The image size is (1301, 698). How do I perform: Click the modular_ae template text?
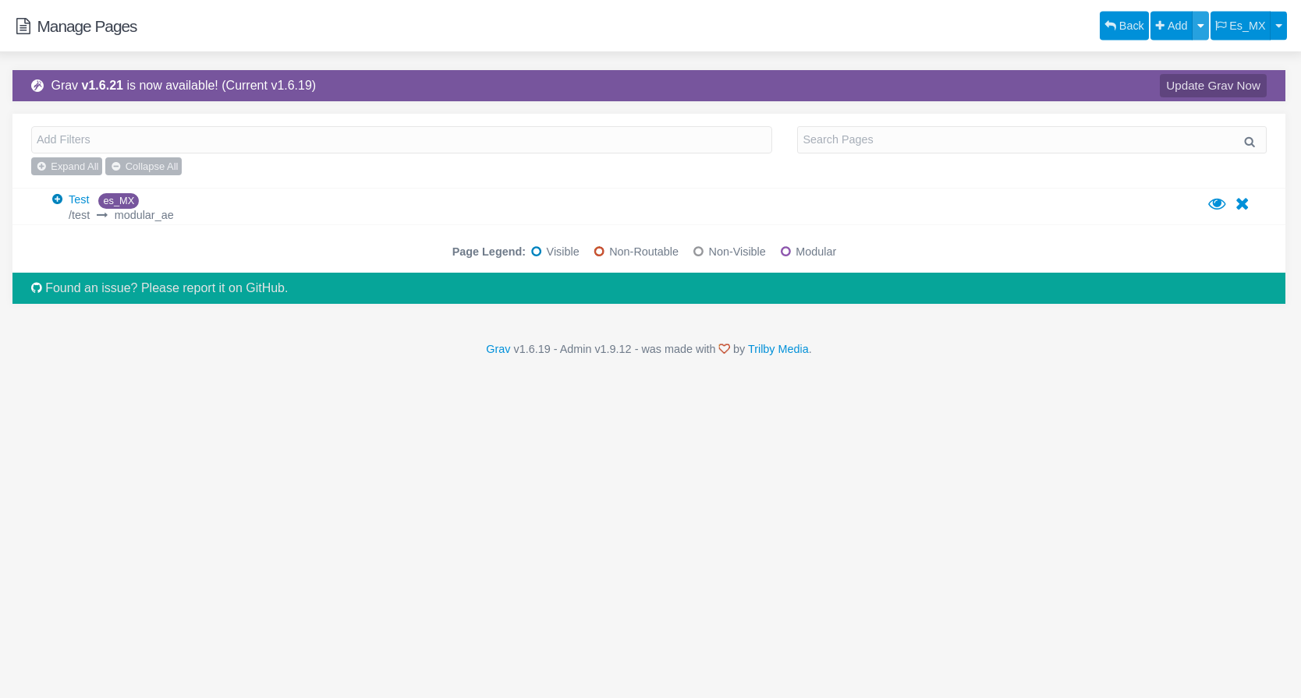pos(144,215)
